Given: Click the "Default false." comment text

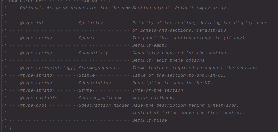Looking at the screenshot, I should (x=151, y=120).
